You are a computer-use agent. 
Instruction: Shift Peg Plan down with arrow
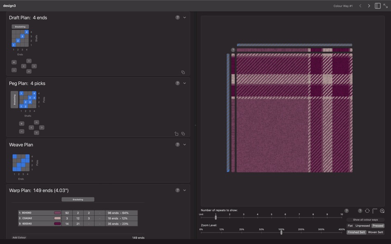point(36,133)
